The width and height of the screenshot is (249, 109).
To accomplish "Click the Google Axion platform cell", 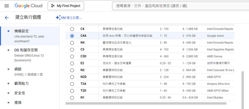I will (216, 36).
